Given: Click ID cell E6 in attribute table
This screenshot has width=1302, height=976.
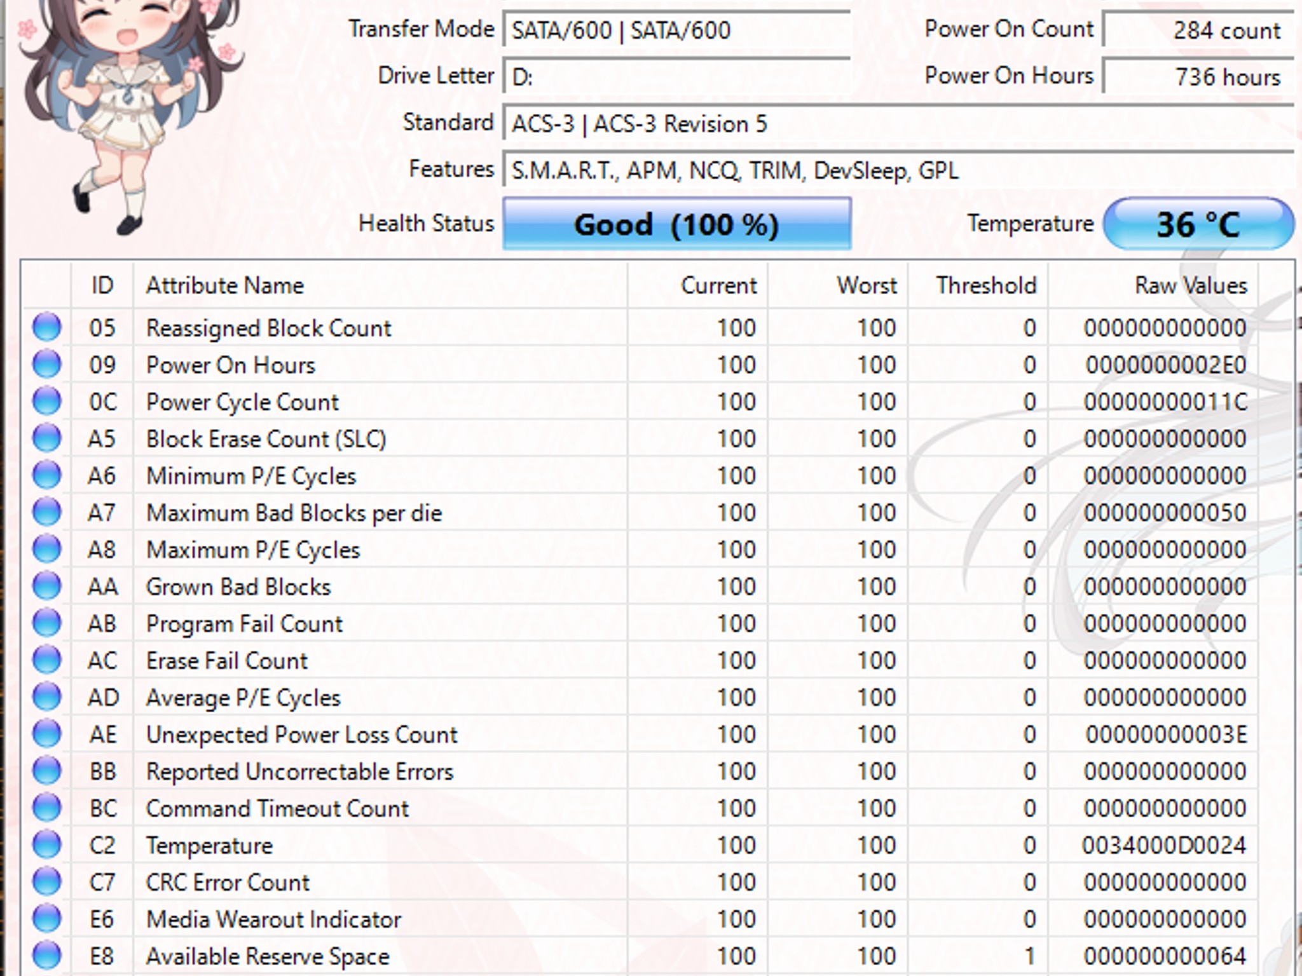Looking at the screenshot, I should point(102,919).
